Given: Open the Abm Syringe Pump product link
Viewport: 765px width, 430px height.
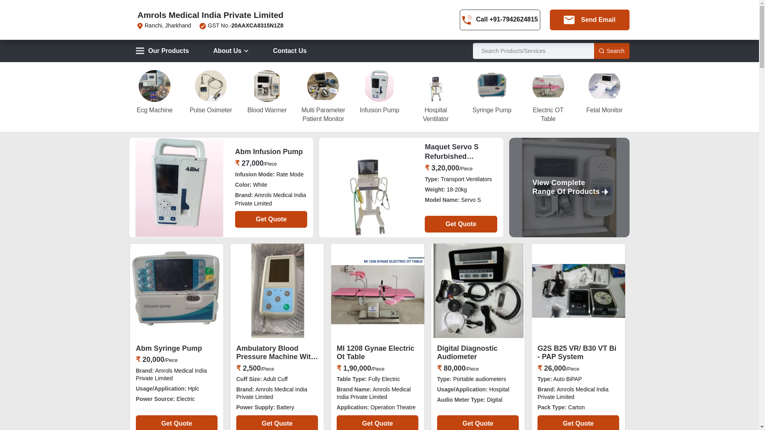Looking at the screenshot, I should 169,348.
